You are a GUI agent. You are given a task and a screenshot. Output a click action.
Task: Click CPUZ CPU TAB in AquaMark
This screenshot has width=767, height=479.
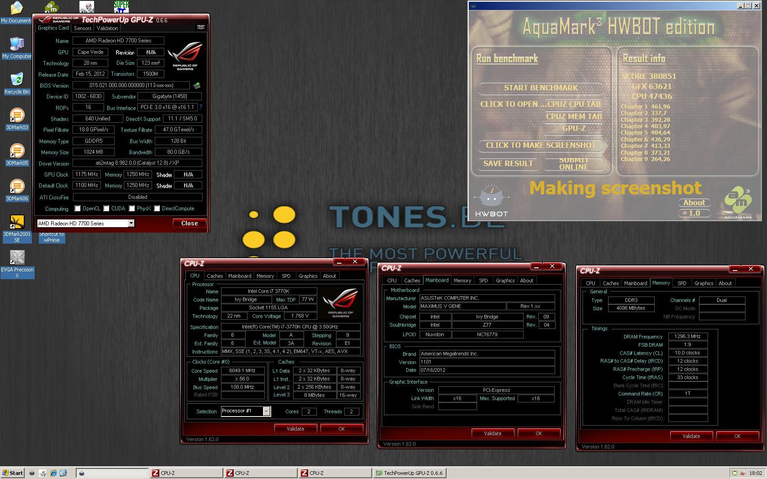pyautogui.click(x=573, y=104)
